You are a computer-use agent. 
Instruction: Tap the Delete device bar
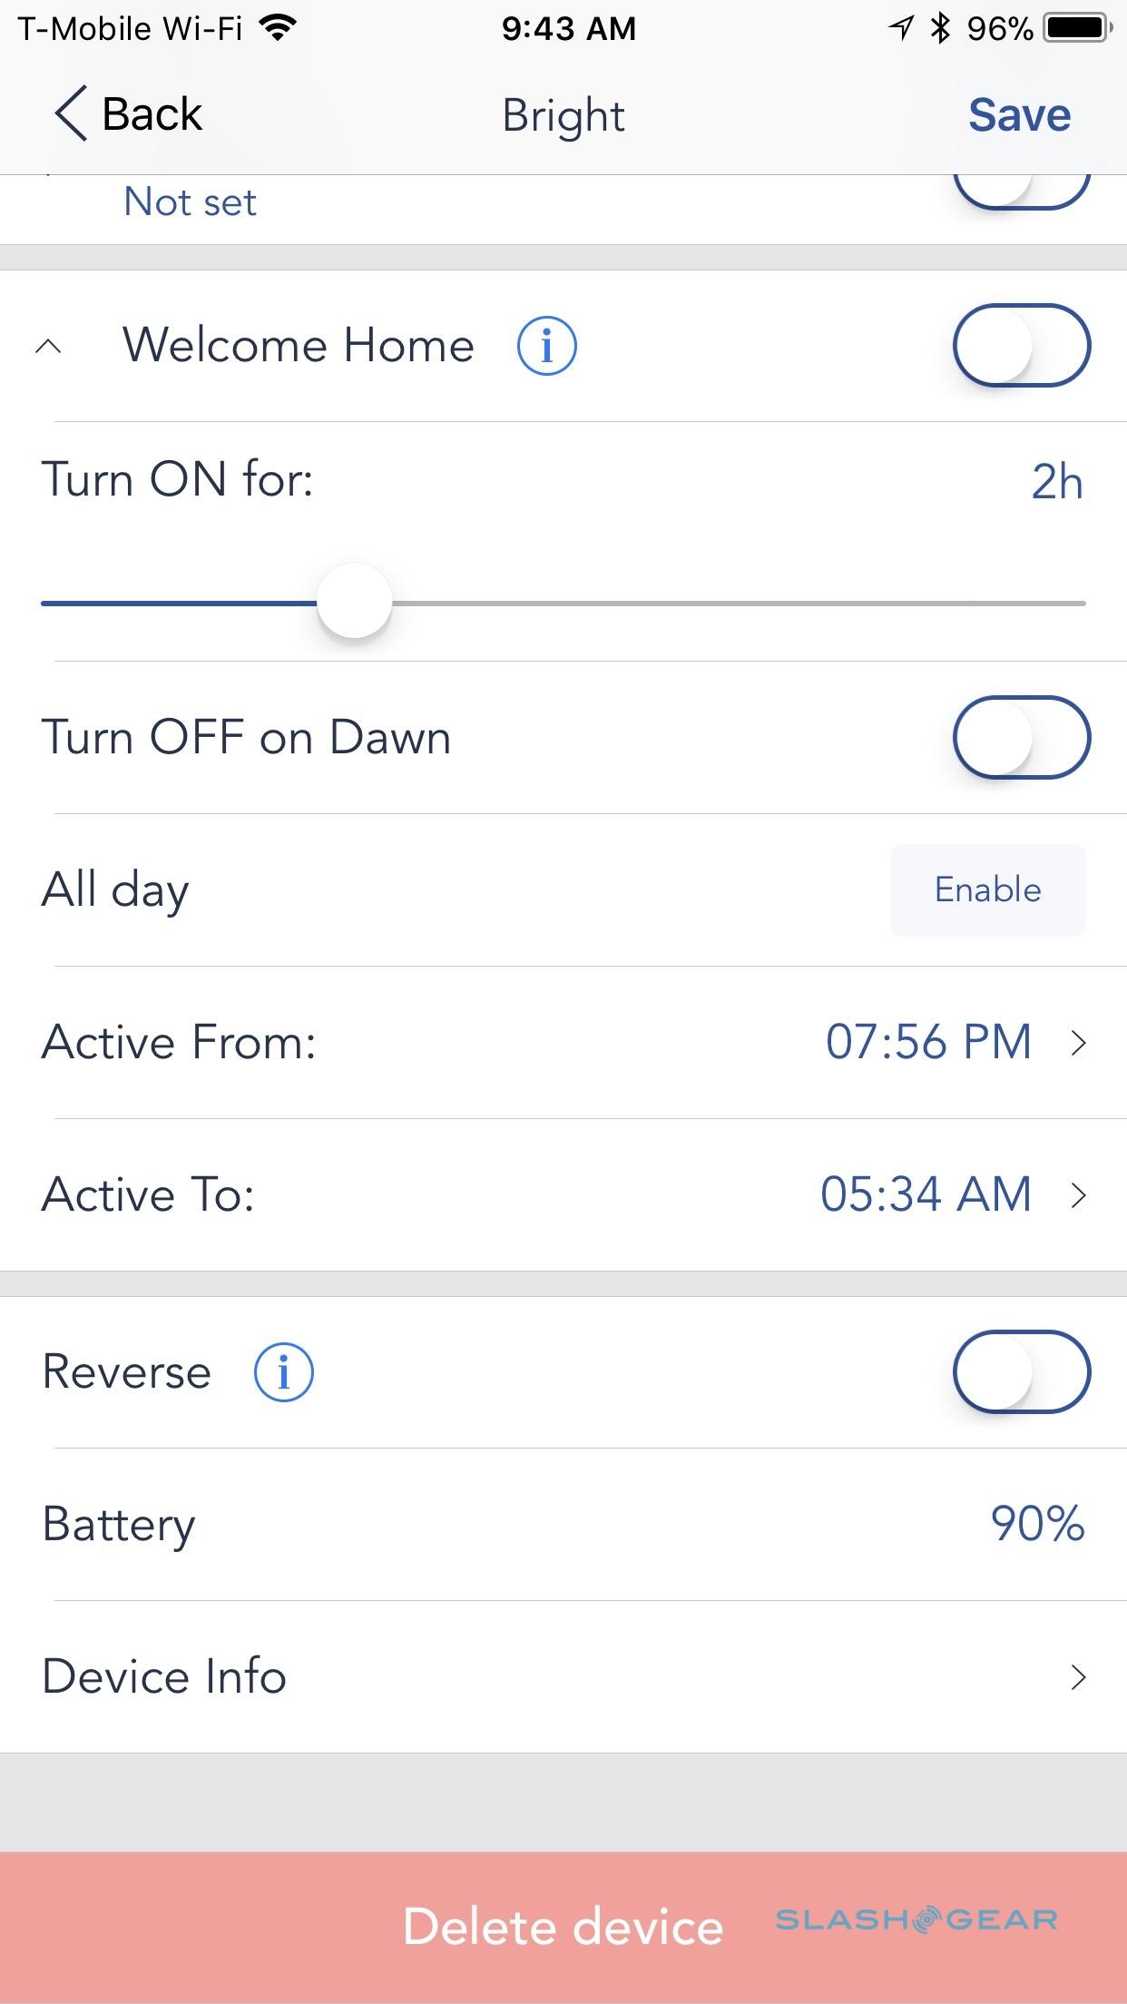(x=563, y=1926)
